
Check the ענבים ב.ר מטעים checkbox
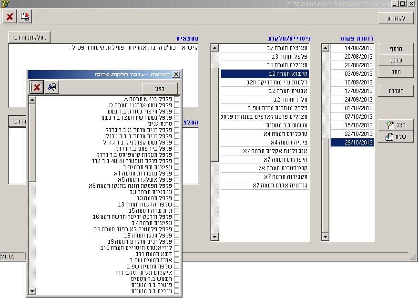pyautogui.click(x=176, y=291)
